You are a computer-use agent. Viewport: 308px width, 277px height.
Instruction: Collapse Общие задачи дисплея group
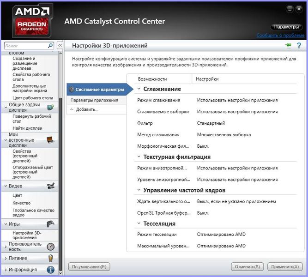click(x=6, y=107)
